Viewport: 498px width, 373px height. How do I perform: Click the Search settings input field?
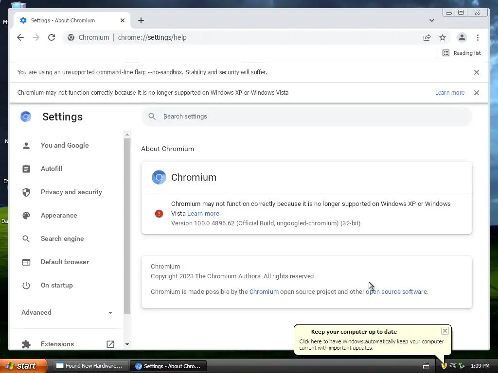(307, 117)
